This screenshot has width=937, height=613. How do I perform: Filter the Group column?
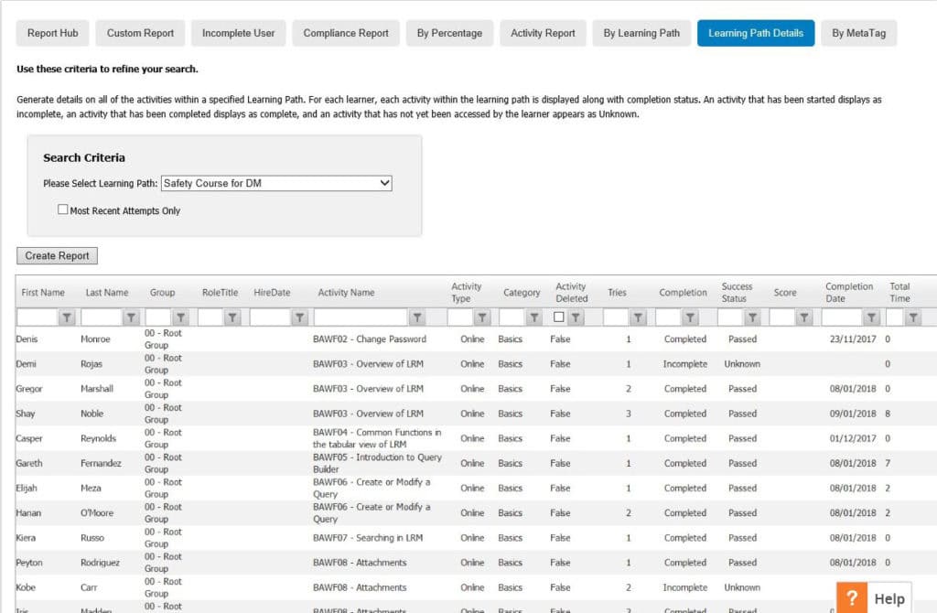click(x=181, y=316)
